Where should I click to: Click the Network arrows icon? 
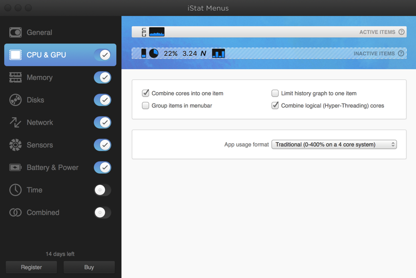pos(15,122)
